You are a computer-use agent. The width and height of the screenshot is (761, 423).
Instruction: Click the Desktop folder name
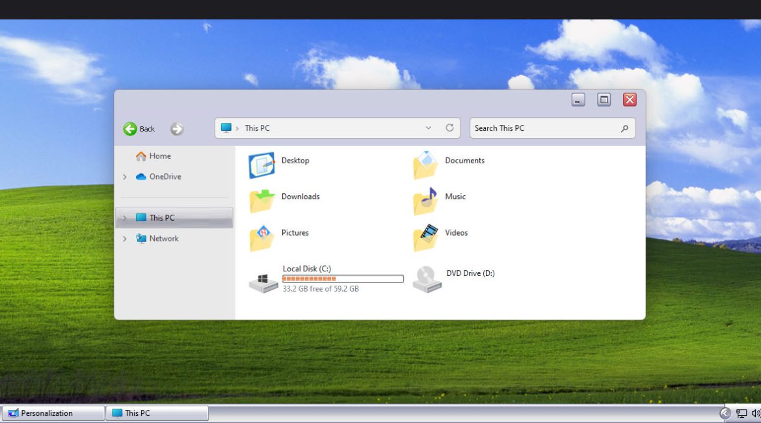point(295,160)
